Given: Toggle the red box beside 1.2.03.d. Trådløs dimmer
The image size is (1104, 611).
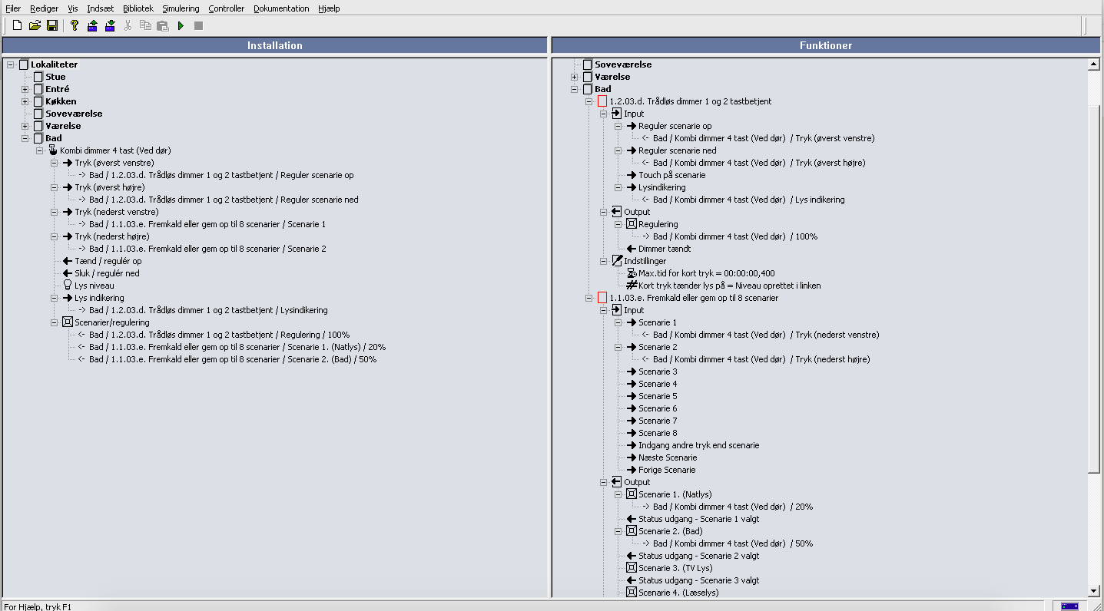Looking at the screenshot, I should point(602,101).
